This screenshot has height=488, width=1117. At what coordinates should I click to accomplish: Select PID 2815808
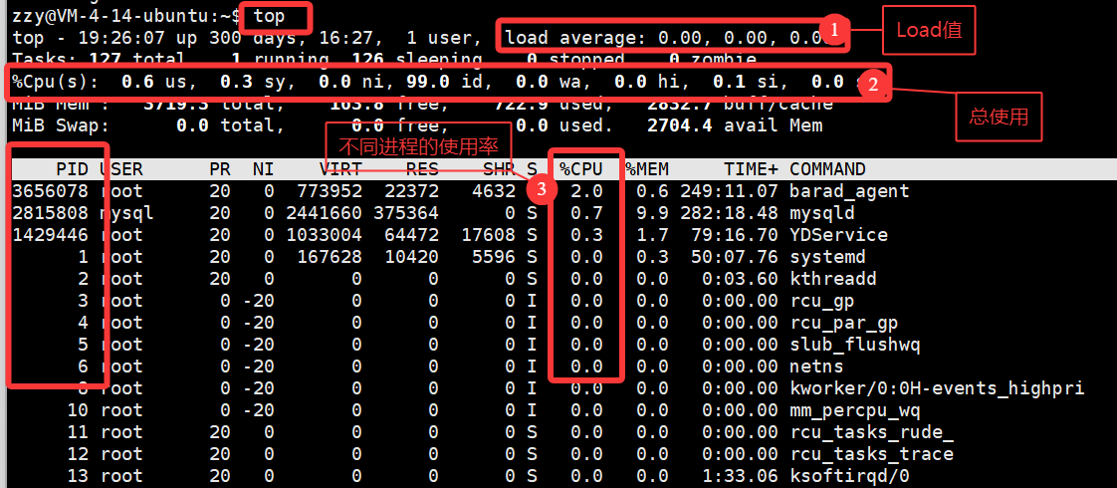pos(50,214)
